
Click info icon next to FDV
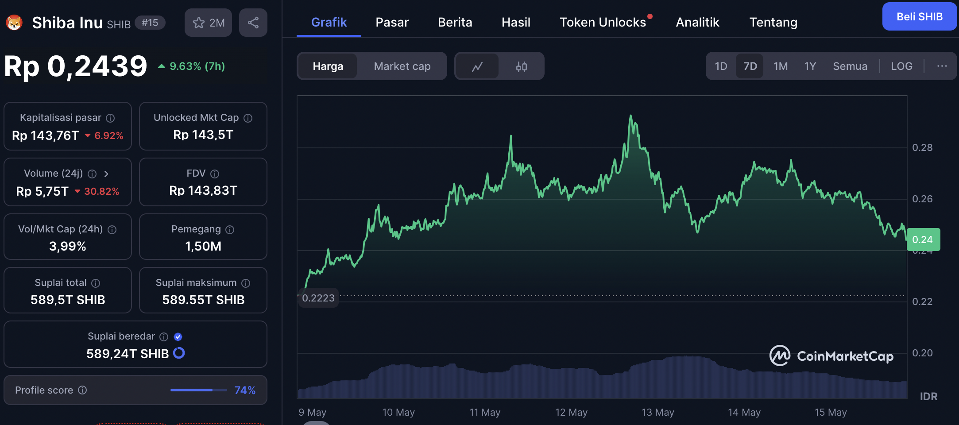215,174
